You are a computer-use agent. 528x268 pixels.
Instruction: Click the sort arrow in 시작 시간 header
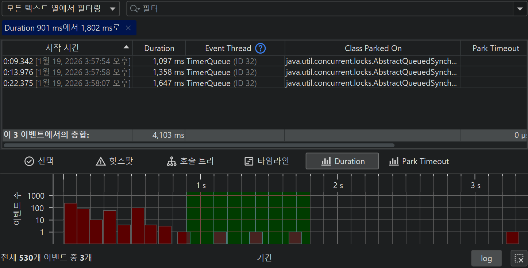click(x=126, y=47)
